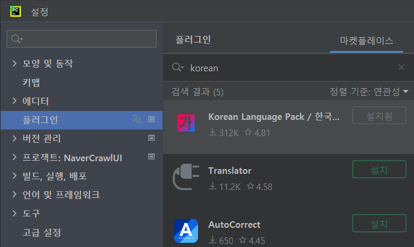Viewport: 414px width, 247px height.
Task: Clear the korean search query
Action: point(401,67)
